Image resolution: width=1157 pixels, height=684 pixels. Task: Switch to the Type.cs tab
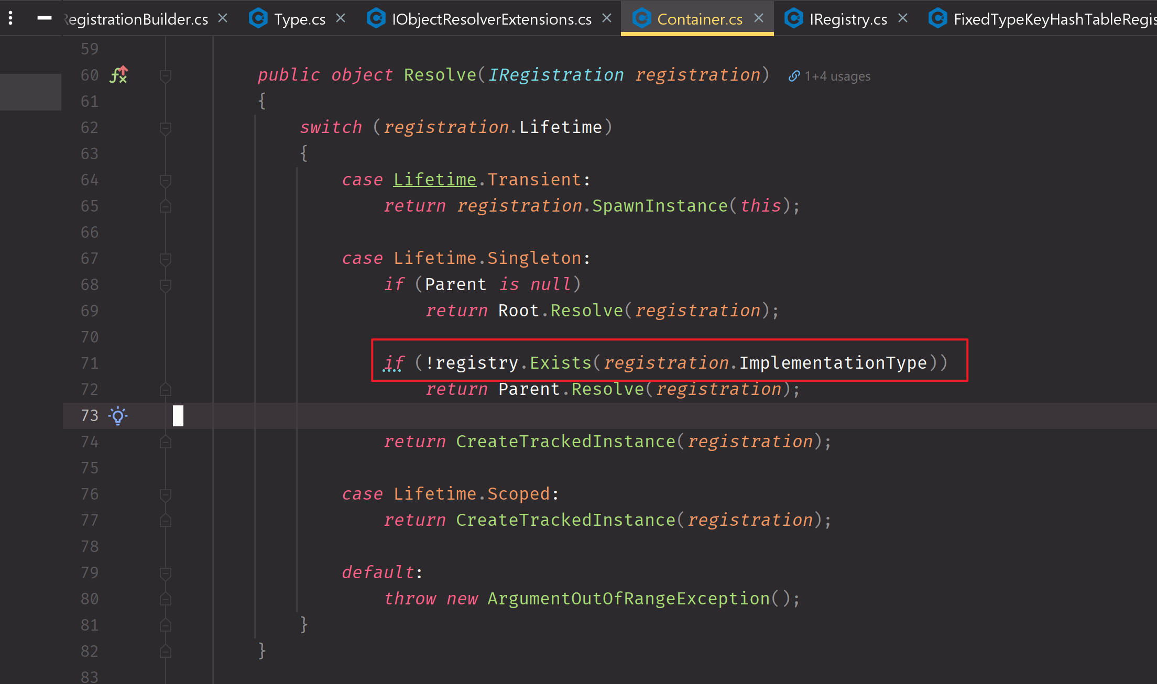coord(299,18)
